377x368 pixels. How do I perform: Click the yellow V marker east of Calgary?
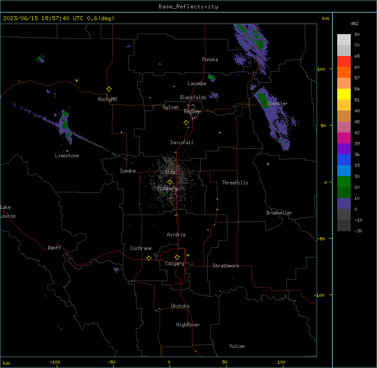coord(188,255)
